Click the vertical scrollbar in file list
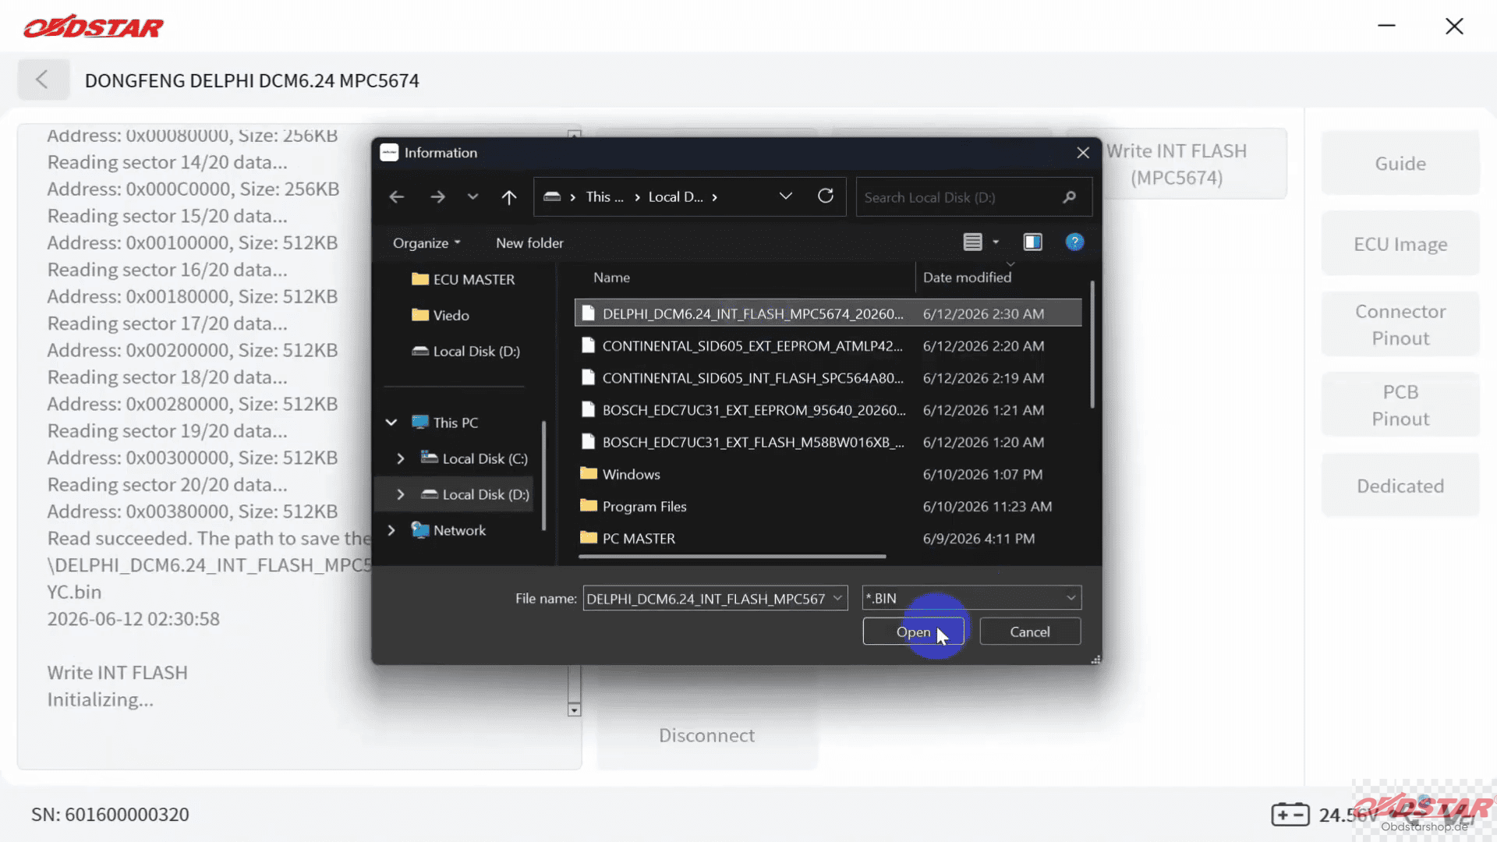This screenshot has width=1497, height=842. [x=1092, y=345]
